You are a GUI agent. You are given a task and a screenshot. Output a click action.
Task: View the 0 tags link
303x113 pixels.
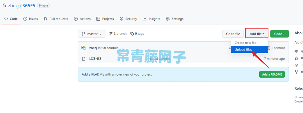click(x=137, y=34)
